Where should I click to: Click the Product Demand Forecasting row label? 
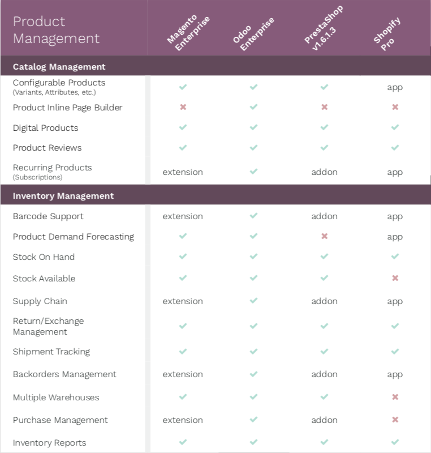74,237
